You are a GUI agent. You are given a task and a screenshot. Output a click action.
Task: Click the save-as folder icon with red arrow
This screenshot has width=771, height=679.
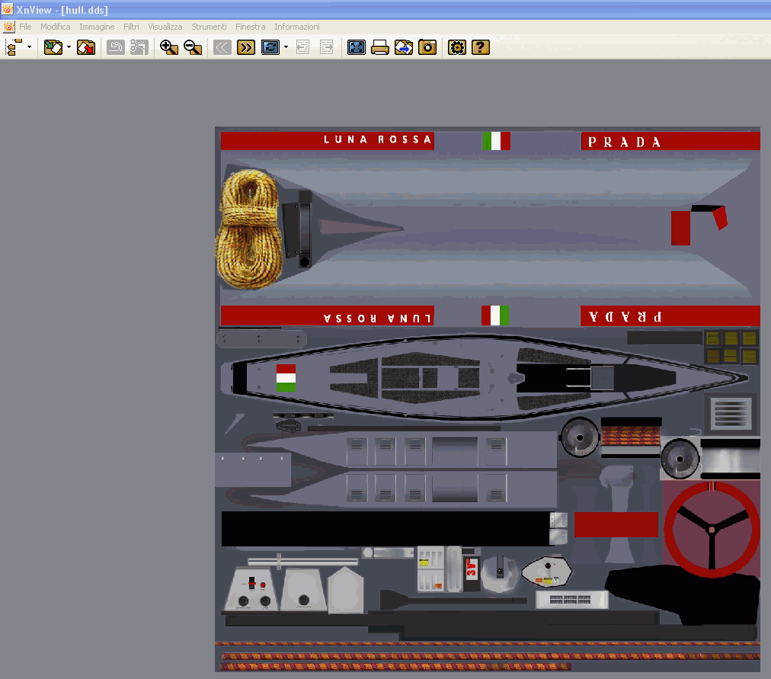86,47
